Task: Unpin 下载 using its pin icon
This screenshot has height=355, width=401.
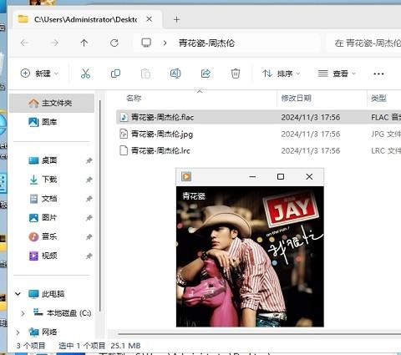Action: (89, 180)
